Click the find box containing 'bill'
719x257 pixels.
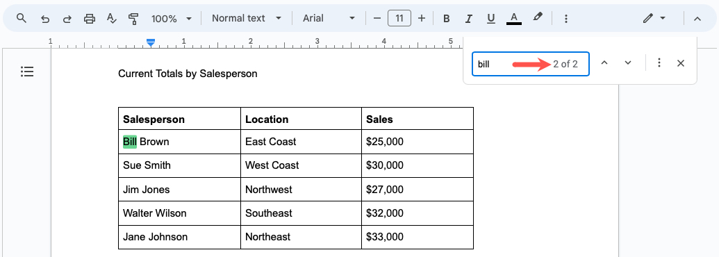(x=531, y=64)
